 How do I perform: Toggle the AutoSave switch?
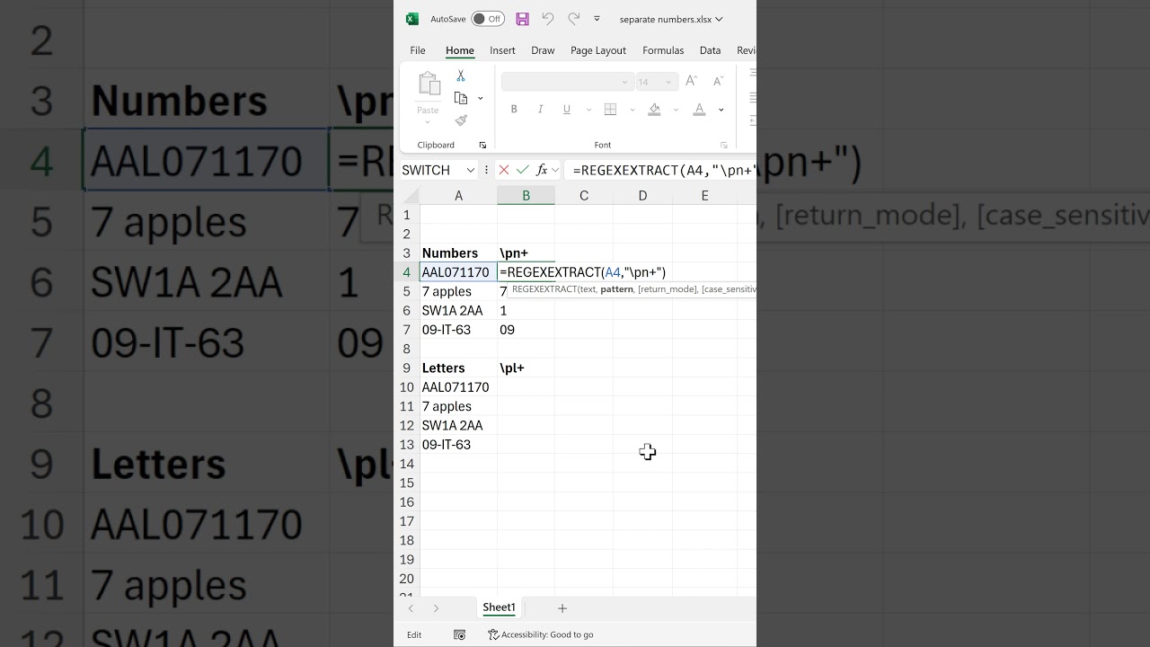[488, 19]
